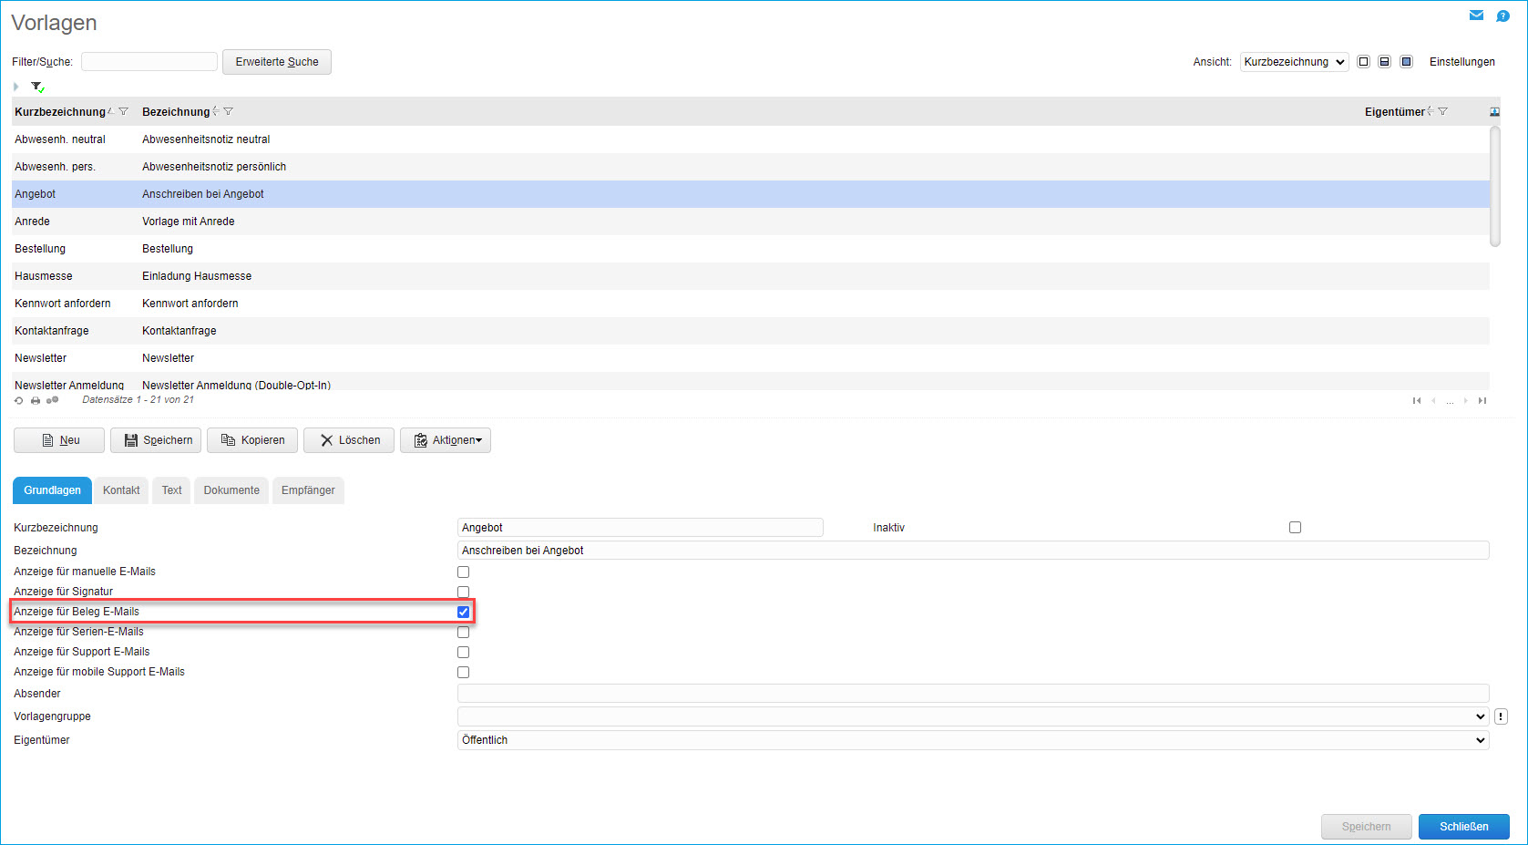Viewport: 1528px width, 845px height.
Task: Click the active filter funnel icon
Action: (37, 87)
